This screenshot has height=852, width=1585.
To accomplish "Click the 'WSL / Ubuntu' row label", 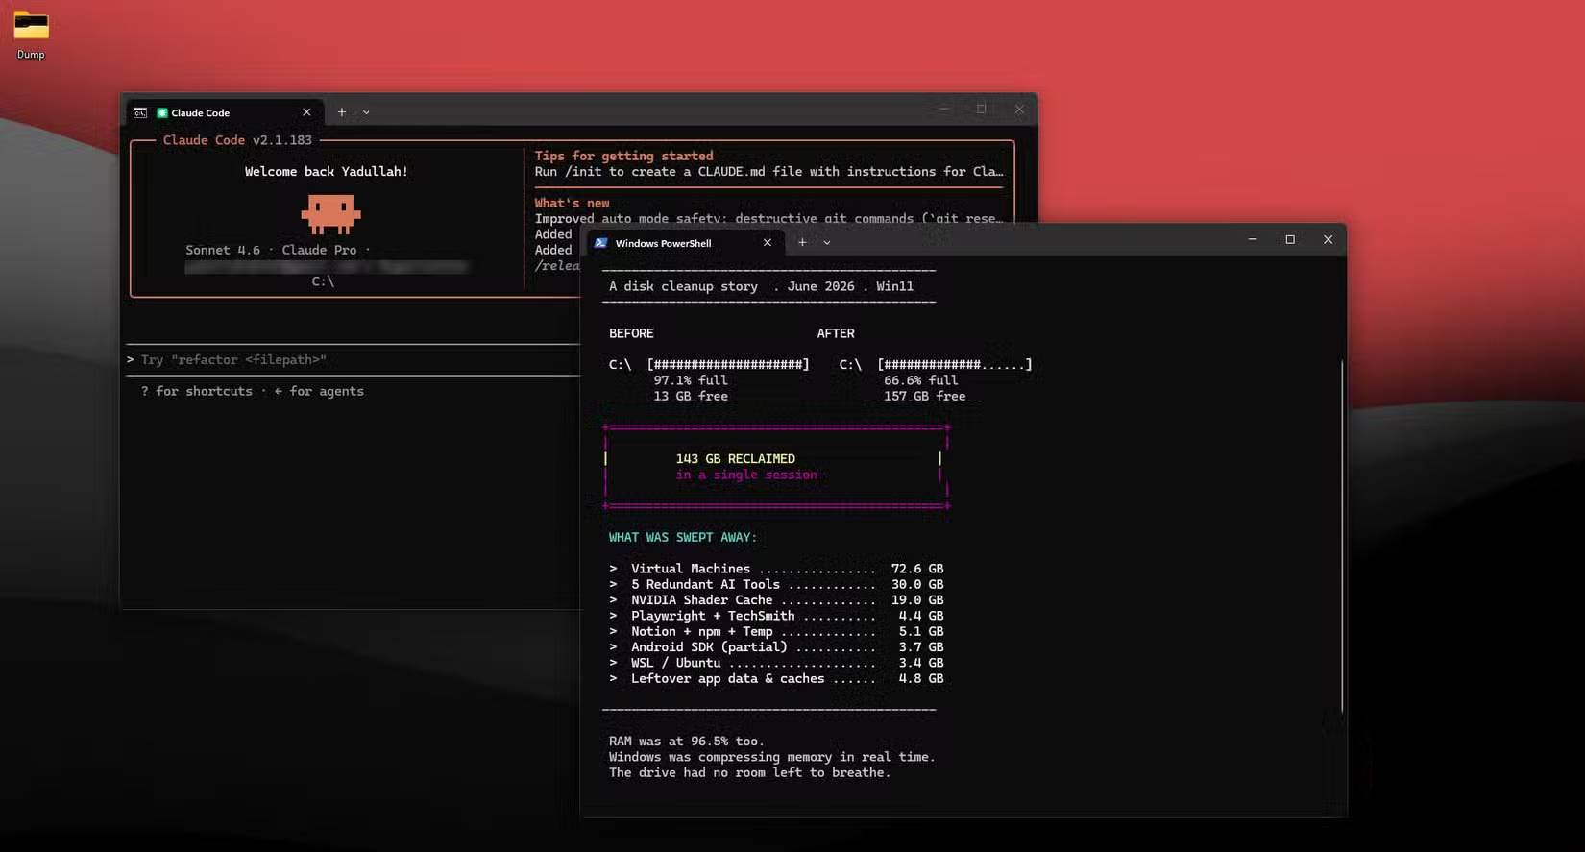I will [675, 663].
